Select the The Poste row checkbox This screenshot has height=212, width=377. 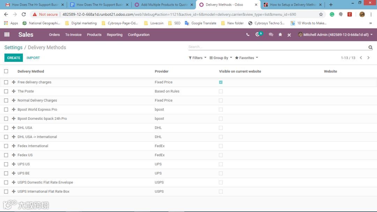pos(6,92)
